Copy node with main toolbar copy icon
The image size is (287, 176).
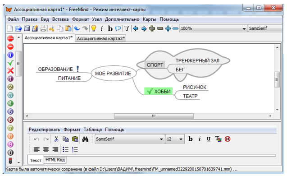[60, 28]
